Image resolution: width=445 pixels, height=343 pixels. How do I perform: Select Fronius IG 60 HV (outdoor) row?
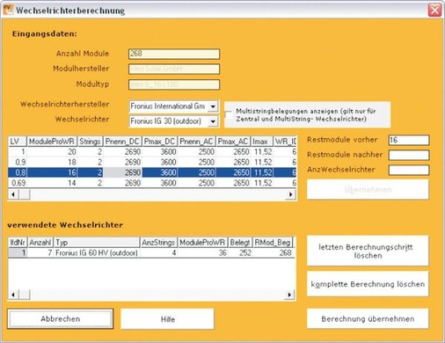[x=151, y=252]
